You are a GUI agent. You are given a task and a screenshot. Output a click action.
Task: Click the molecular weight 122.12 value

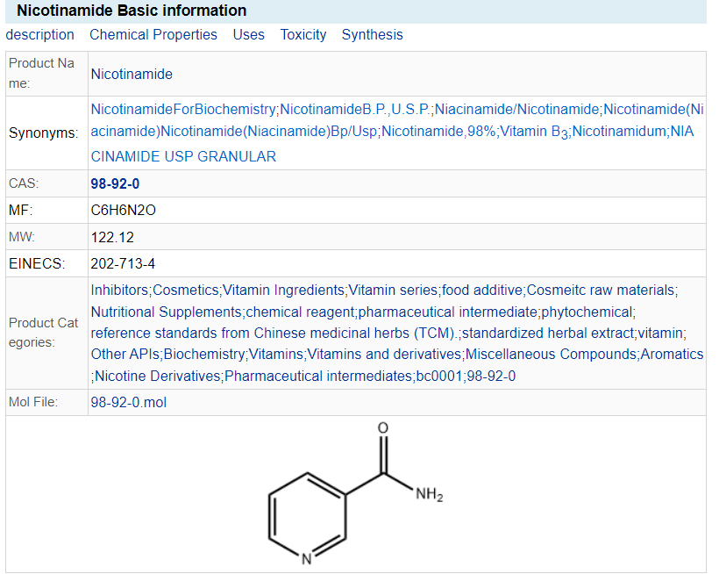112,237
